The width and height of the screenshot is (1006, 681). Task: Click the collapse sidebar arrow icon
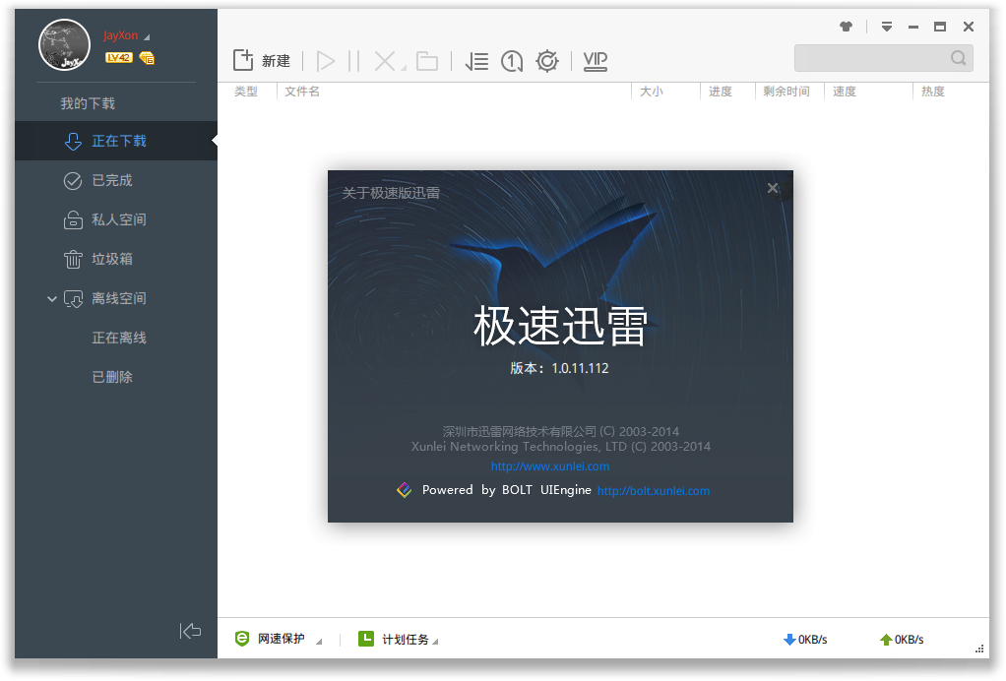(190, 631)
